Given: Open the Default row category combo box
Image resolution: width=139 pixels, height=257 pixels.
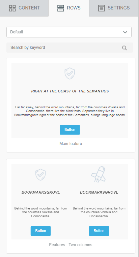Looking at the screenshot, I should coord(69,32).
